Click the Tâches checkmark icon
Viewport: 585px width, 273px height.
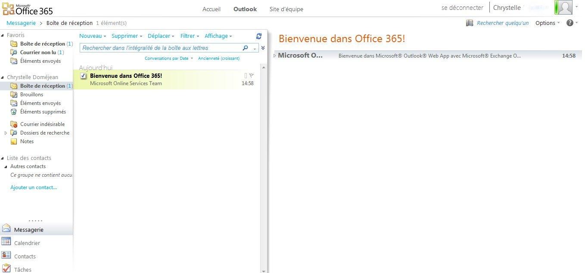click(x=6, y=268)
